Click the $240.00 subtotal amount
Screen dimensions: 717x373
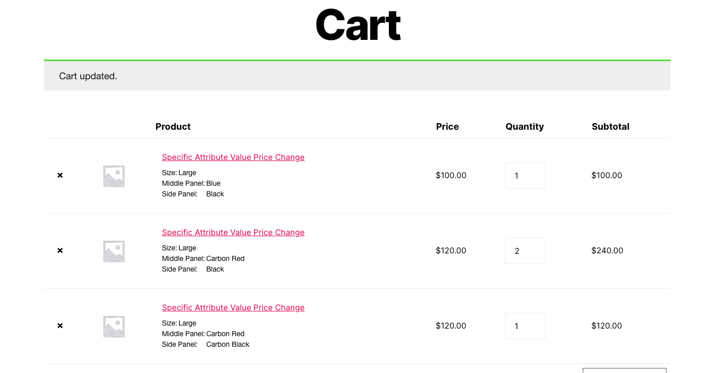point(607,250)
